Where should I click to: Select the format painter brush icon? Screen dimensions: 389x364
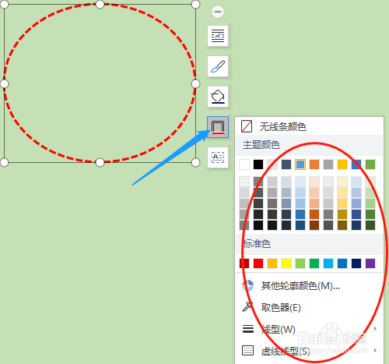[x=218, y=66]
